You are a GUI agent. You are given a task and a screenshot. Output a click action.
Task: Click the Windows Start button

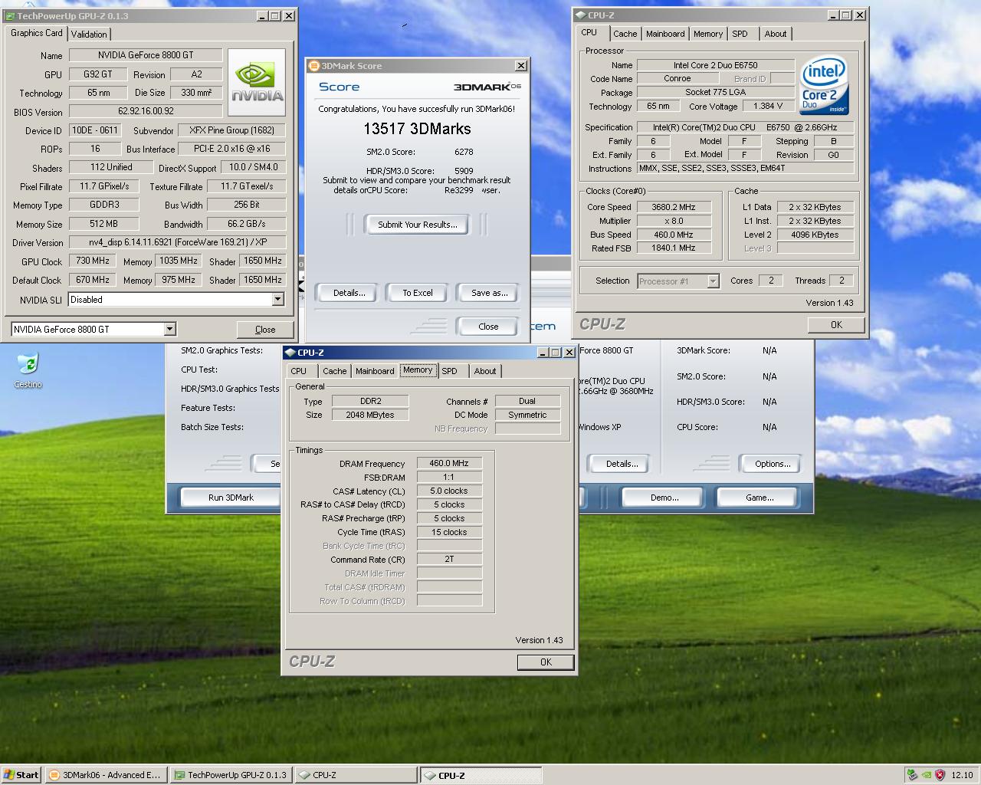click(x=21, y=775)
